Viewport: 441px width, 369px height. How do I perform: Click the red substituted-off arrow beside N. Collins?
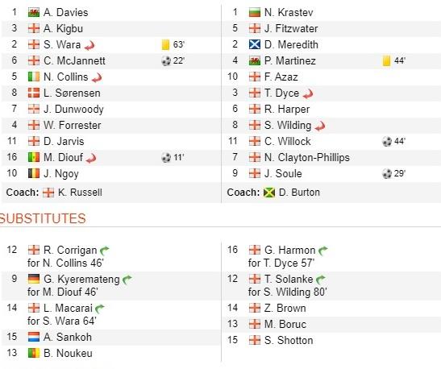point(97,78)
